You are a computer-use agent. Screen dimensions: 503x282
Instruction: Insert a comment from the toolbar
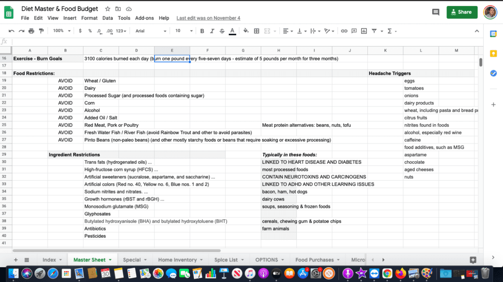[354, 31]
